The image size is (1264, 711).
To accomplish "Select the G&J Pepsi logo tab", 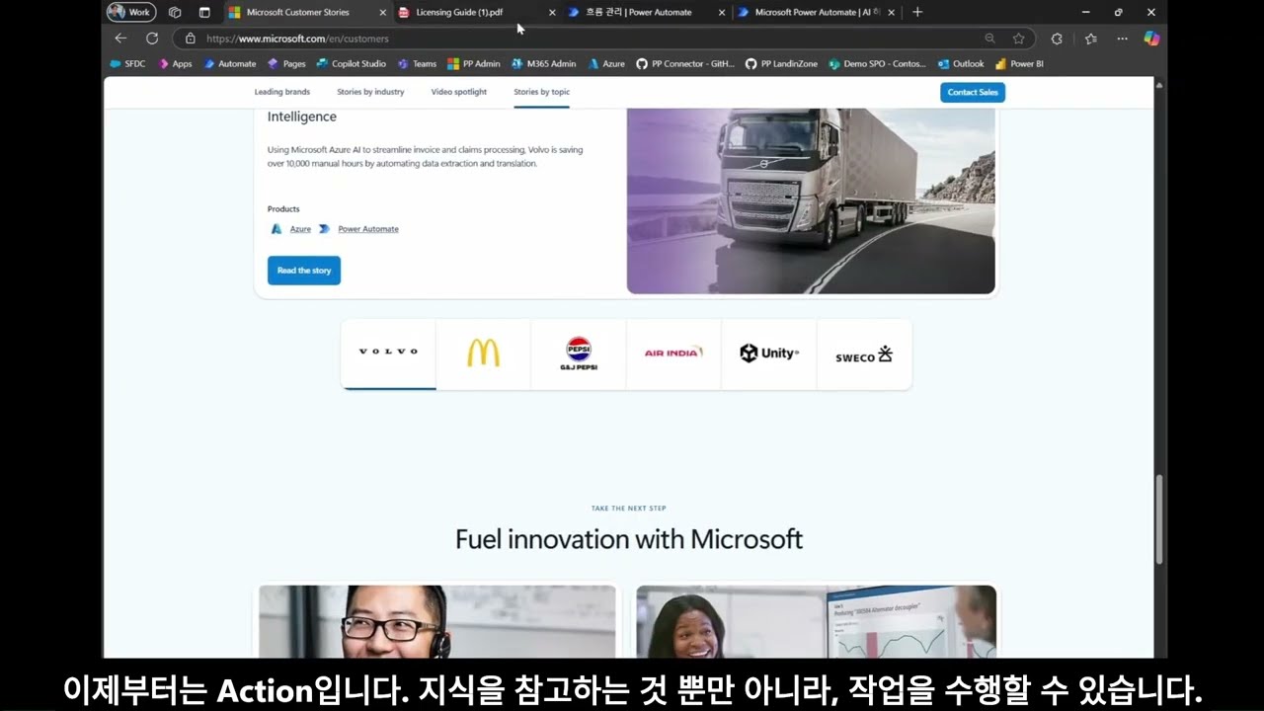I will pyautogui.click(x=579, y=354).
